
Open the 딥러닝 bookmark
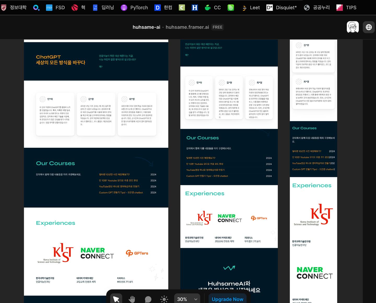click(103, 8)
